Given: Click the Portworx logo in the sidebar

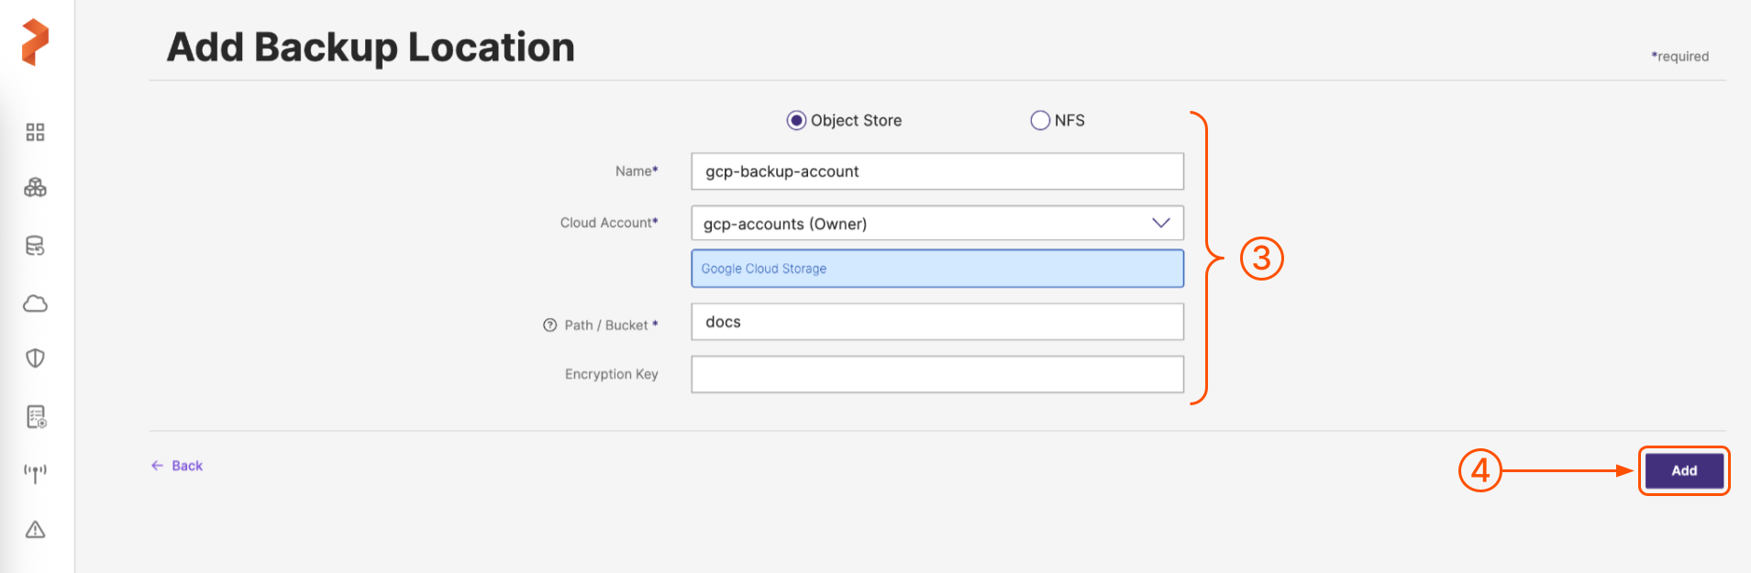Looking at the screenshot, I should point(35,42).
